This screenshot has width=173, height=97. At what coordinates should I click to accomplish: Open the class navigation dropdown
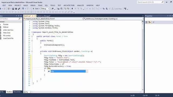click(82, 19)
